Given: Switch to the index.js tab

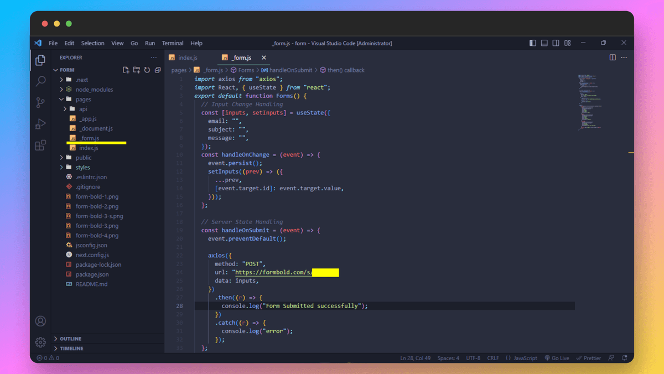Looking at the screenshot, I should (187, 58).
